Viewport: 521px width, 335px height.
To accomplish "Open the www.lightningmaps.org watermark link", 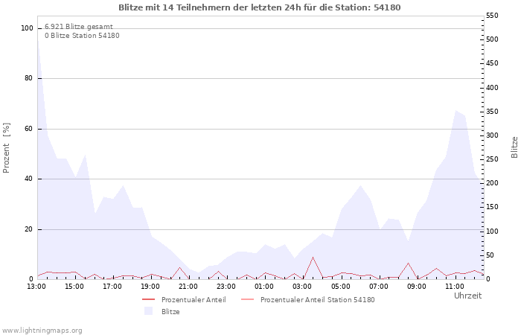I will point(42,330).
